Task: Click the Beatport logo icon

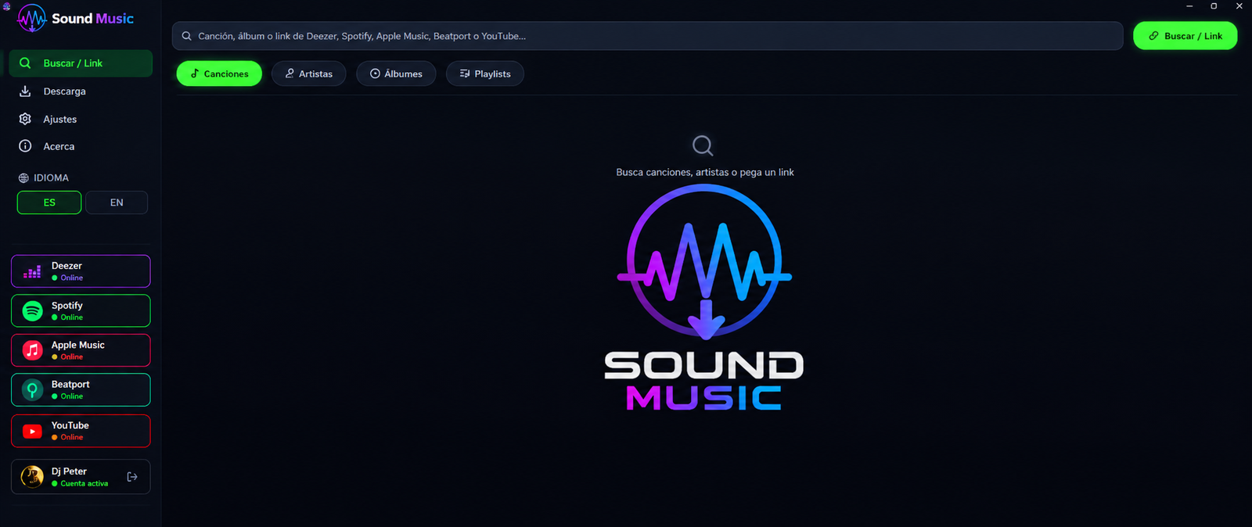Action: tap(32, 389)
